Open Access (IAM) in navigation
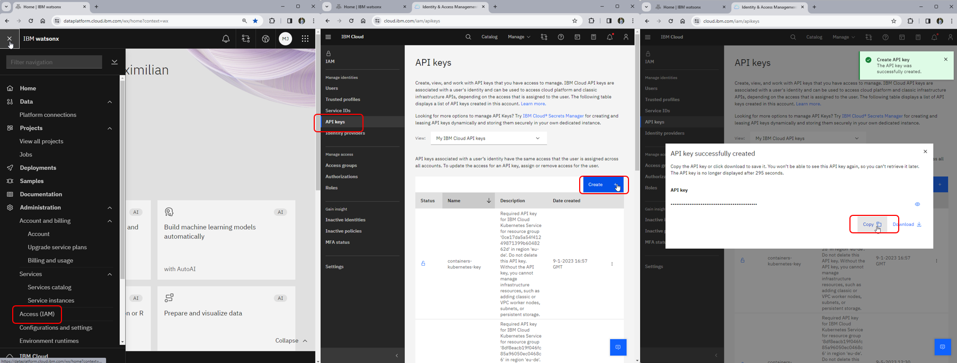Image resolution: width=957 pixels, height=363 pixels. pos(37,314)
